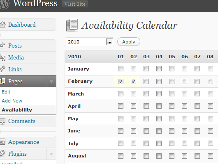Click the Availability Calendar page icon

coord(72,25)
